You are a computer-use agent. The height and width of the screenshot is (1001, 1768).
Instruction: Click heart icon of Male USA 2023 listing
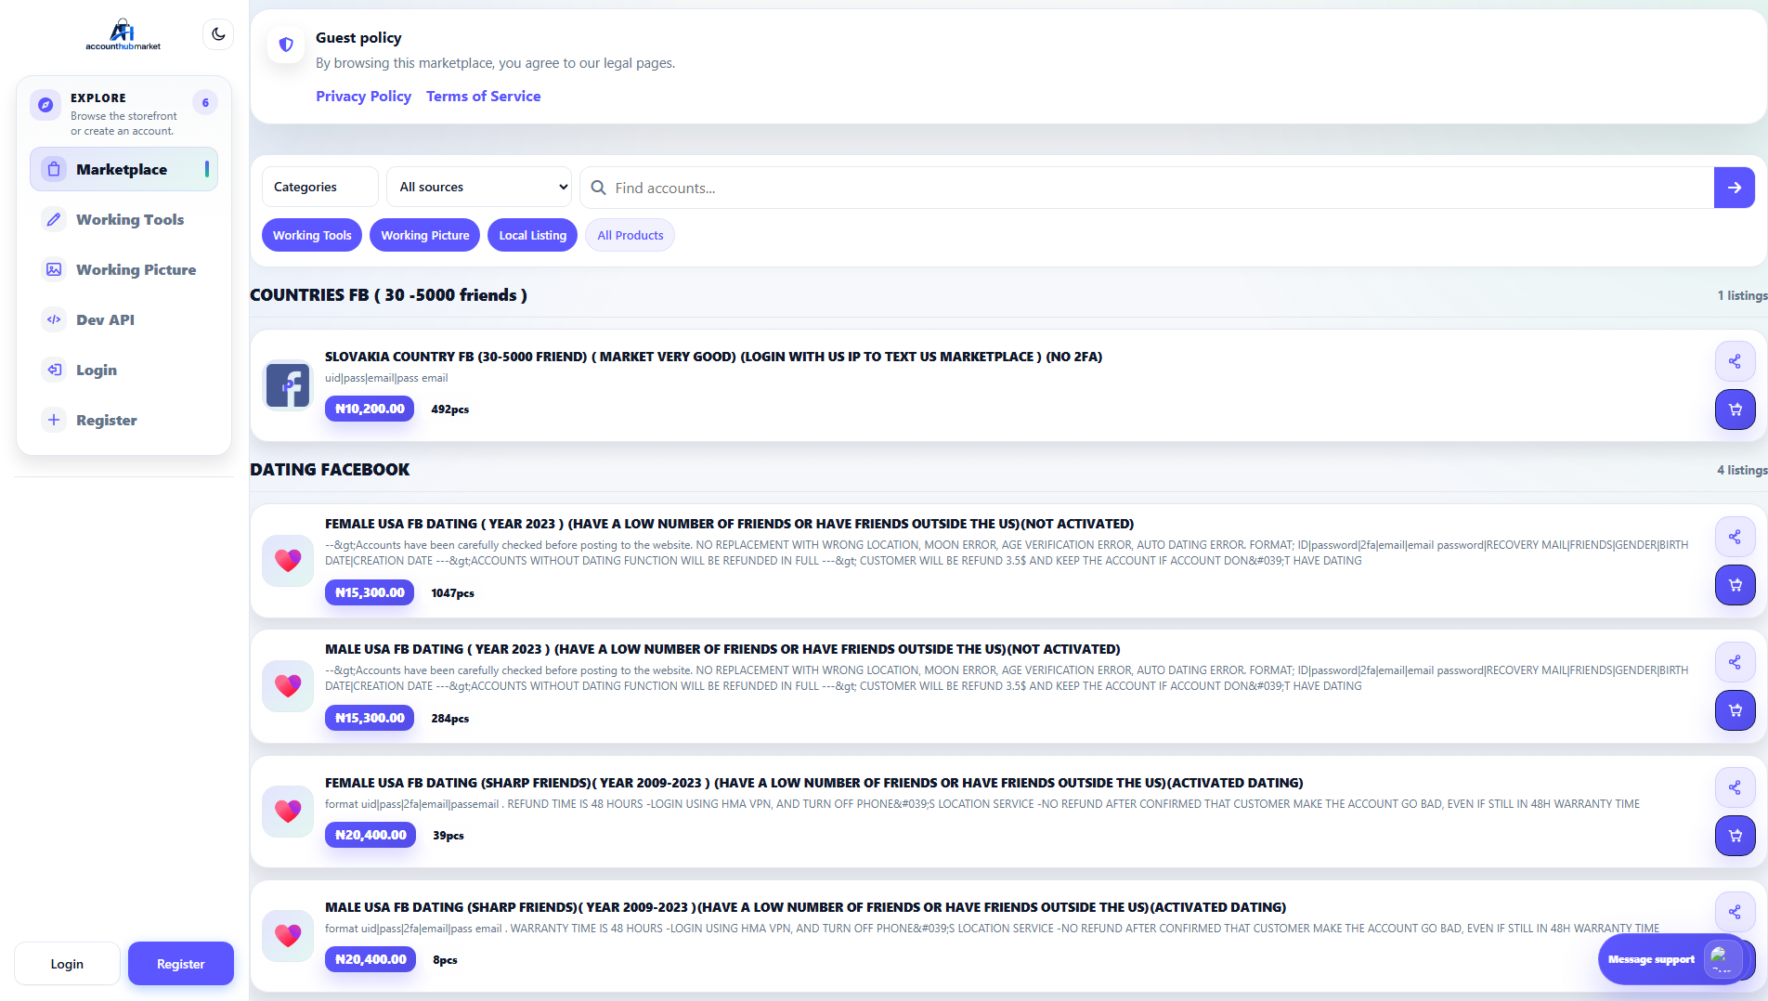pos(288,686)
